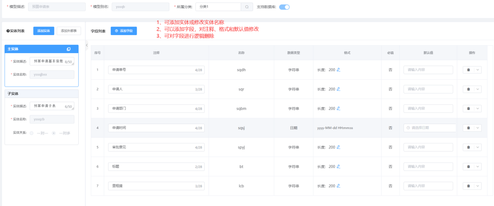
Task: Click the 审批意见 comment input
Action: tap(156, 147)
